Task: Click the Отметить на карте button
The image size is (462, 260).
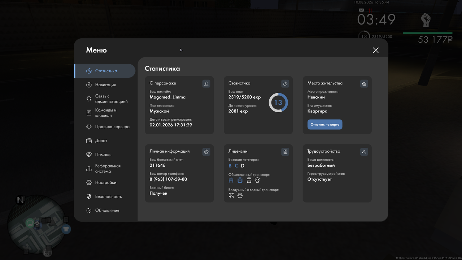Action: [325, 125]
